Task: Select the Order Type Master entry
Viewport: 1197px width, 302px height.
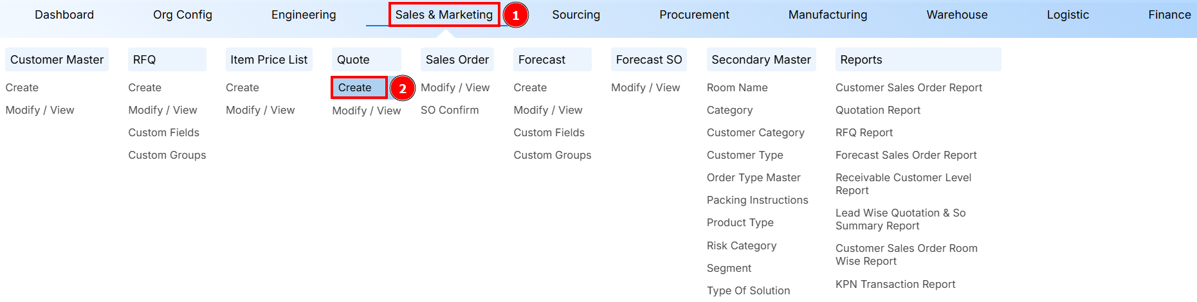Action: [753, 177]
